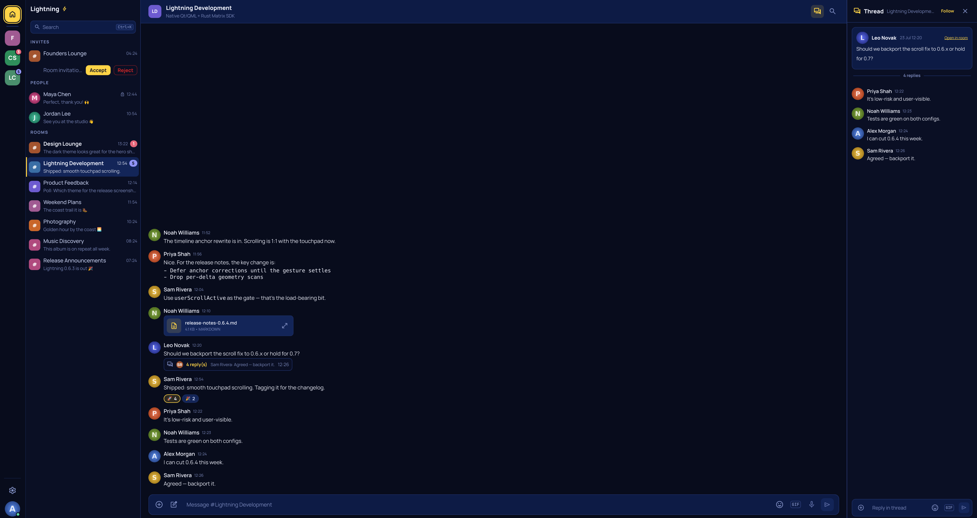The width and height of the screenshot is (977, 518).
Task: Follow this thread
Action: pos(947,11)
